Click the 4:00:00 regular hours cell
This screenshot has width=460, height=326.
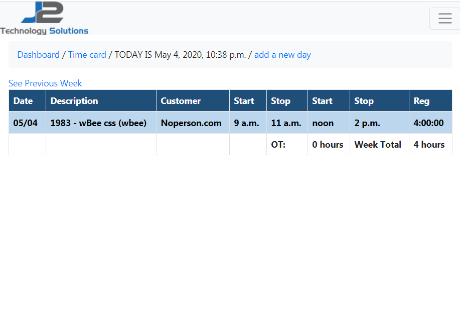[x=430, y=123]
